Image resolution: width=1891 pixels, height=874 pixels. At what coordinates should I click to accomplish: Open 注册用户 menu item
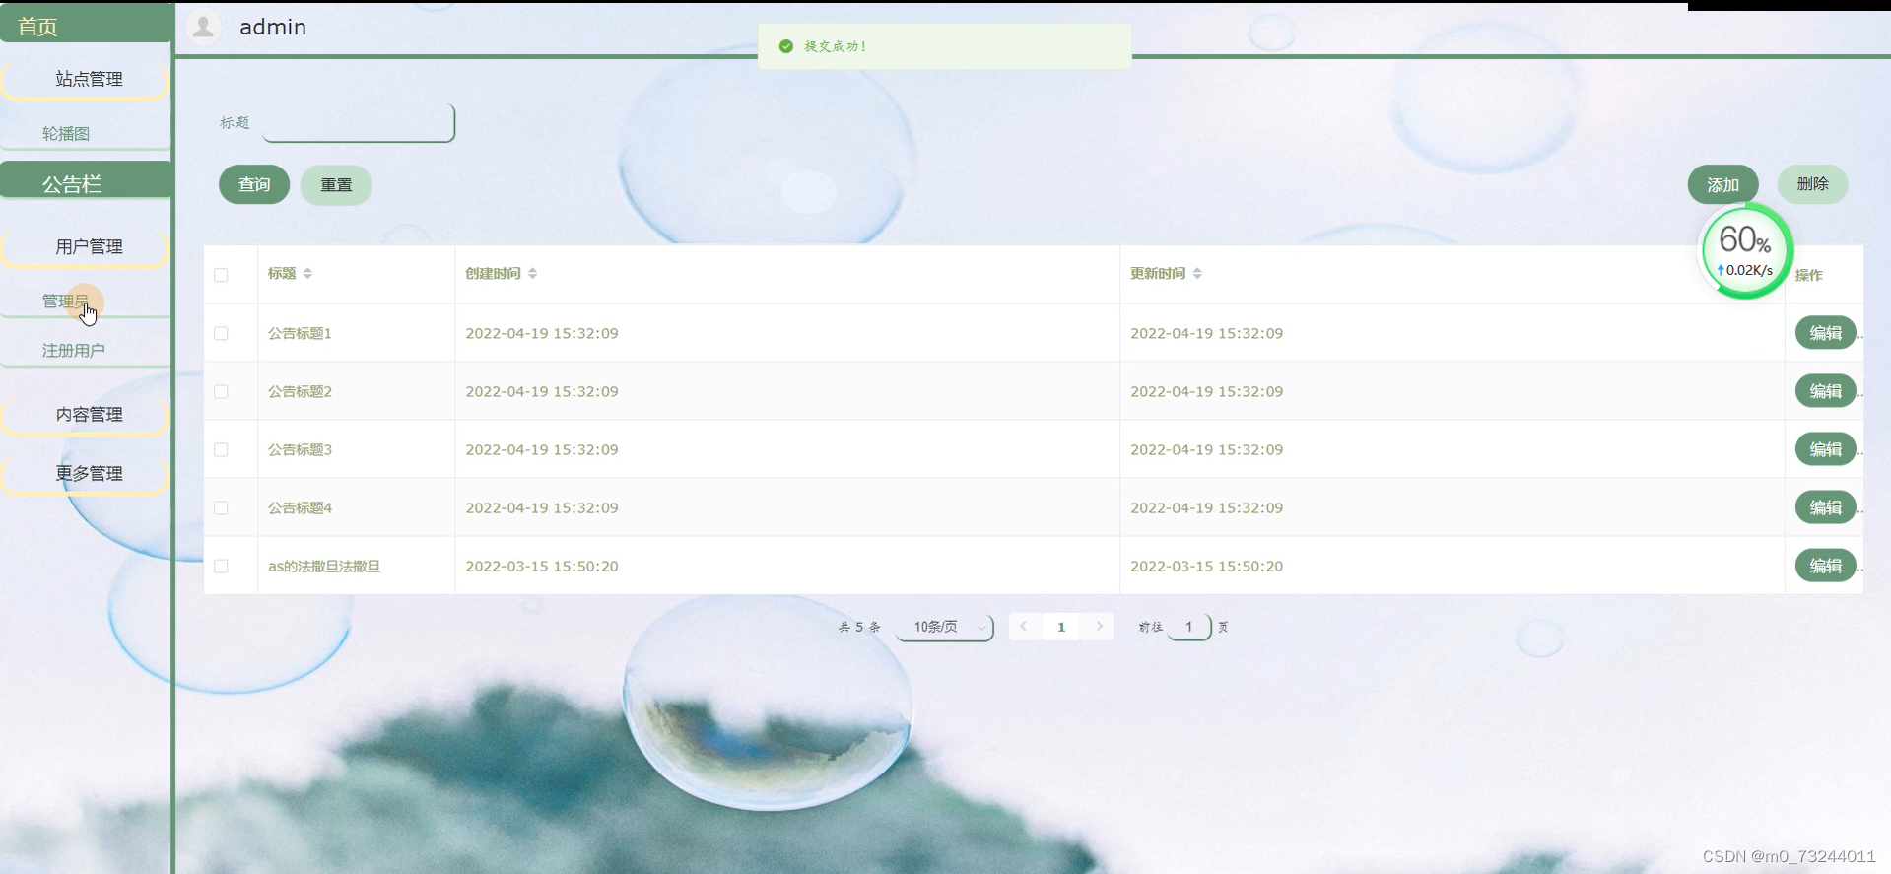point(85,350)
